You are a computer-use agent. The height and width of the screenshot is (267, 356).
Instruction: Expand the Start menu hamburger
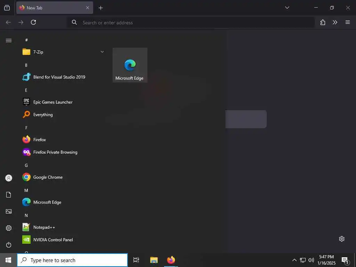[x=9, y=40]
